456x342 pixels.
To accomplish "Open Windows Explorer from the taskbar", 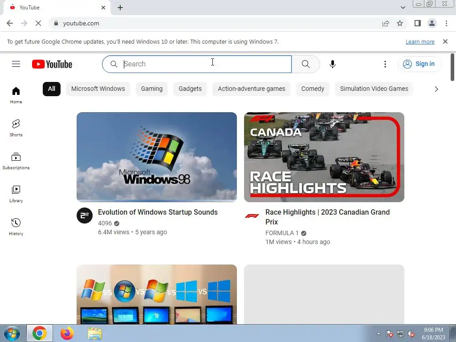I will point(95,333).
